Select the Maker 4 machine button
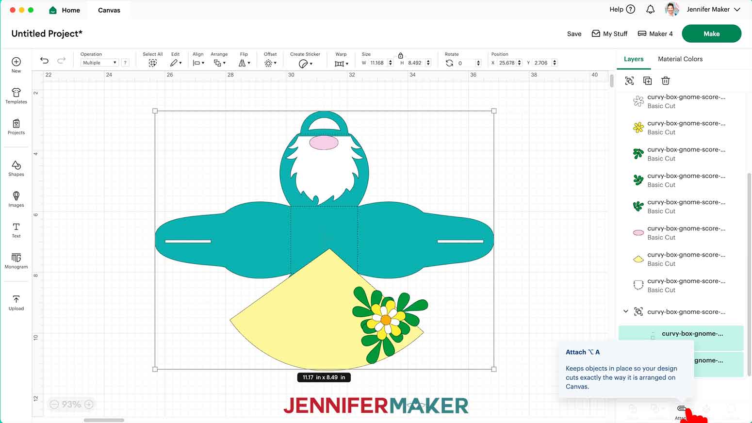 pyautogui.click(x=655, y=34)
